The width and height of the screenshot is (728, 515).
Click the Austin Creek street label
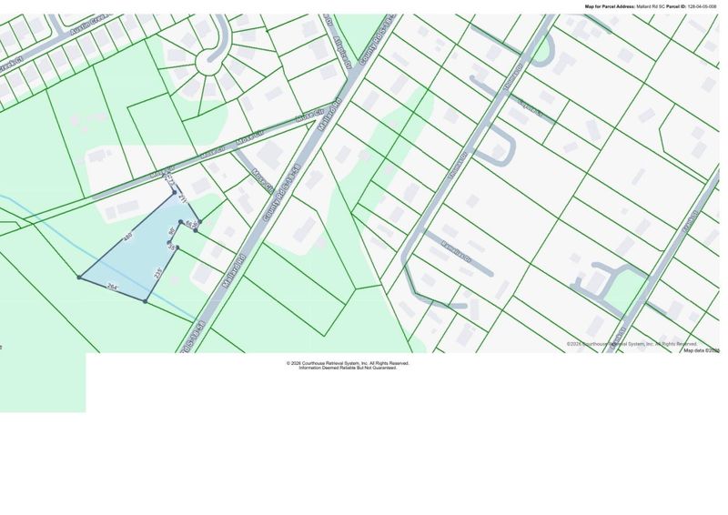88,25
